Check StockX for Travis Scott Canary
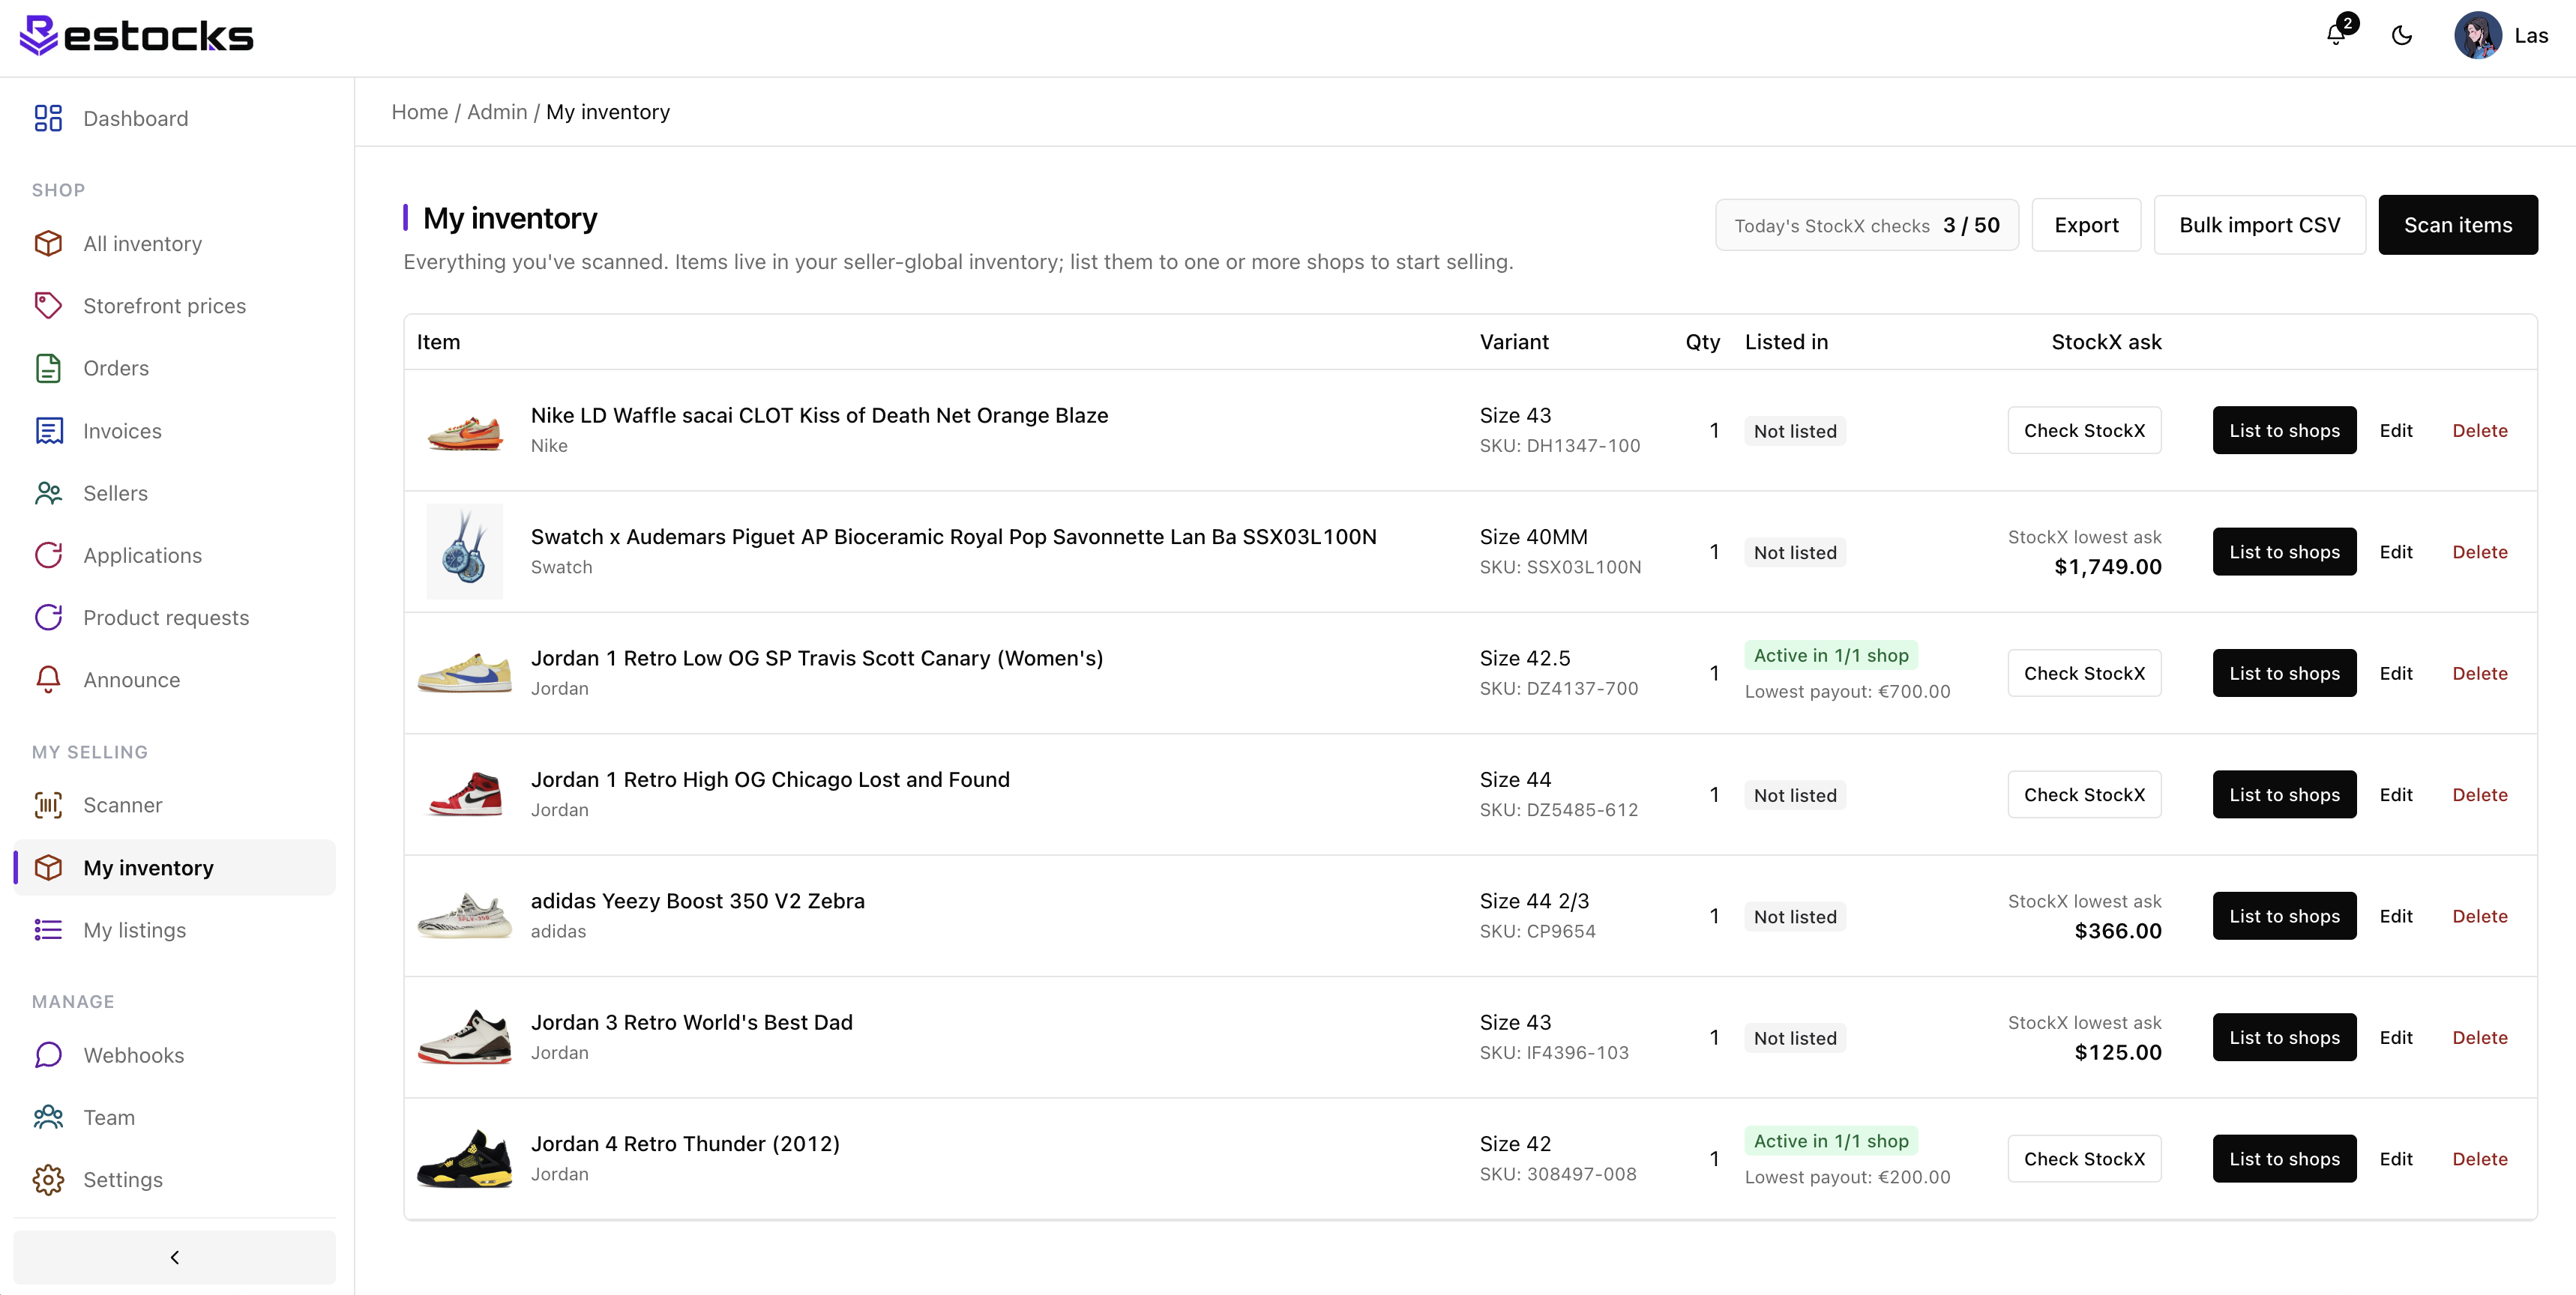 2084,673
